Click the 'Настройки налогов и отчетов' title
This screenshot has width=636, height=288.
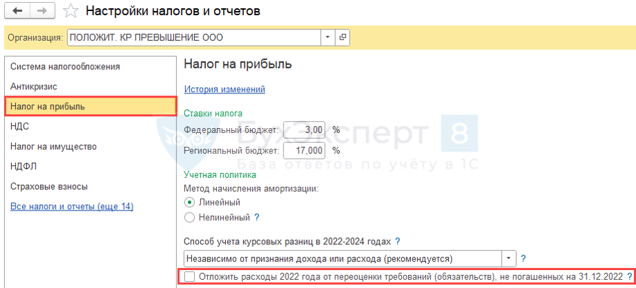pyautogui.click(x=173, y=11)
